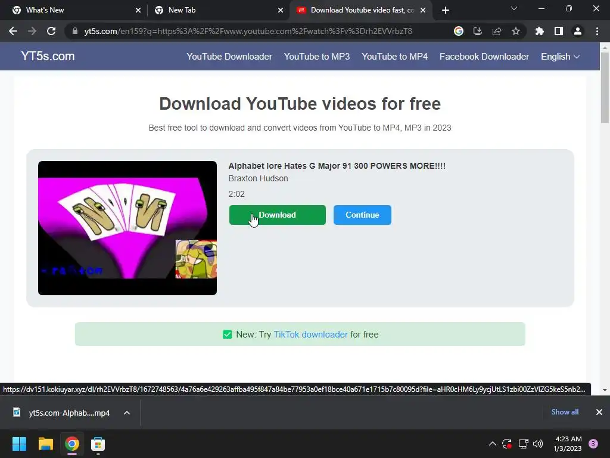Click the Alphabet lore video thumbnail

coord(127,228)
